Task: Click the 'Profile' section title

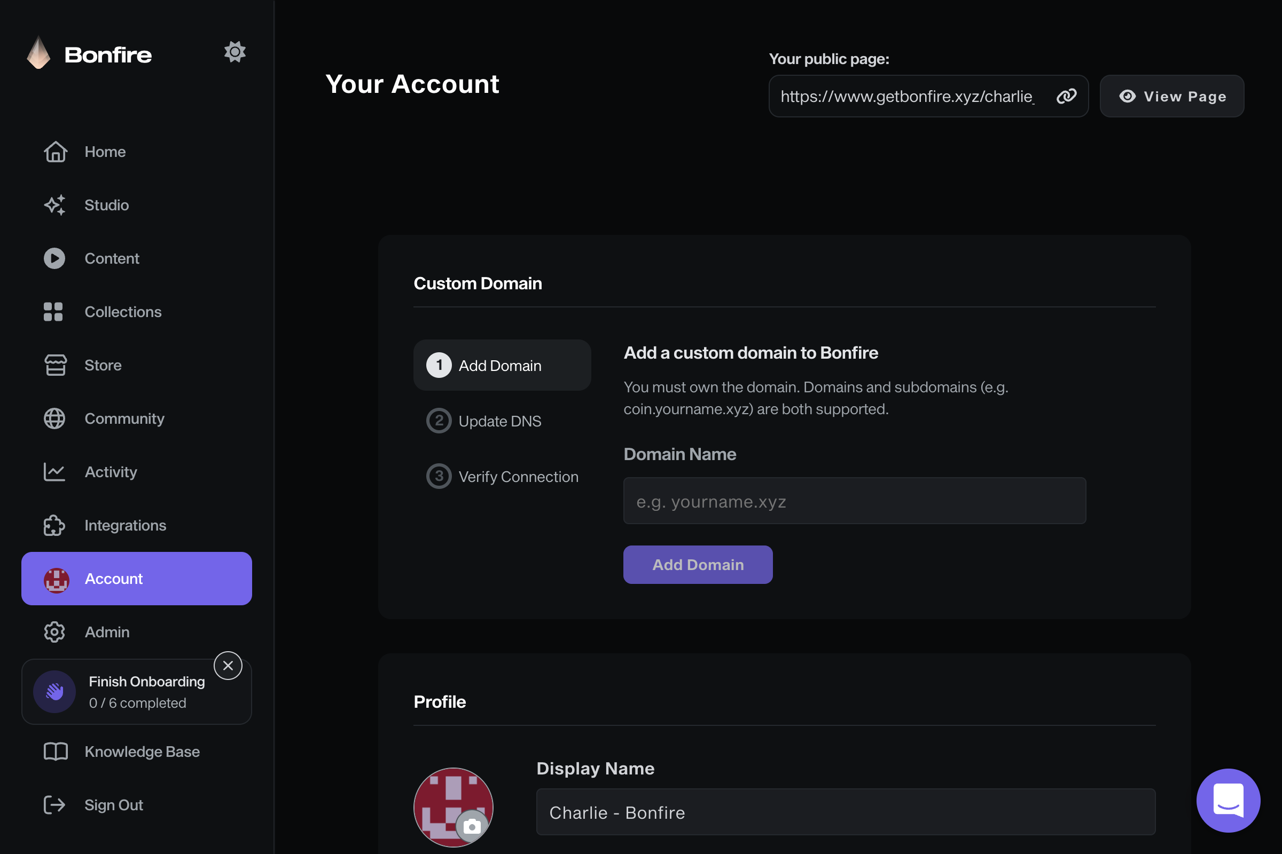Action: pos(439,701)
